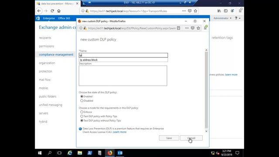Open the Exchange shell icon on taskbar

(x=120, y=153)
